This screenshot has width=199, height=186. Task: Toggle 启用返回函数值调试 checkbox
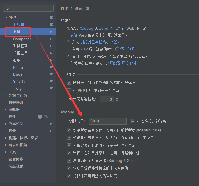[x=69, y=161]
